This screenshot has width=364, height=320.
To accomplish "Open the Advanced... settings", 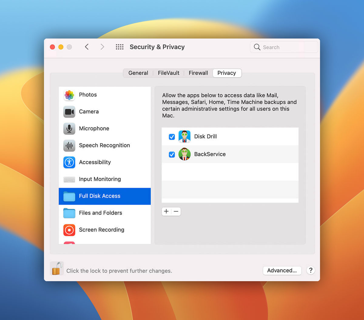I will pos(282,271).
